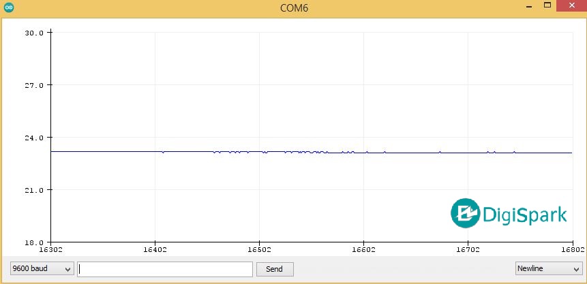The image size is (587, 284).
Task: Select the 18.0 y-axis label
Action: pos(34,242)
